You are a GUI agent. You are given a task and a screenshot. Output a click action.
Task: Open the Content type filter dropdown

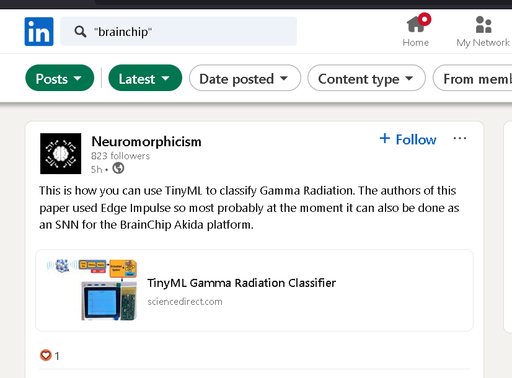[x=366, y=78]
